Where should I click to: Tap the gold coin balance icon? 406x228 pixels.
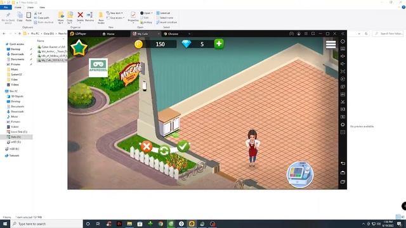(138, 44)
